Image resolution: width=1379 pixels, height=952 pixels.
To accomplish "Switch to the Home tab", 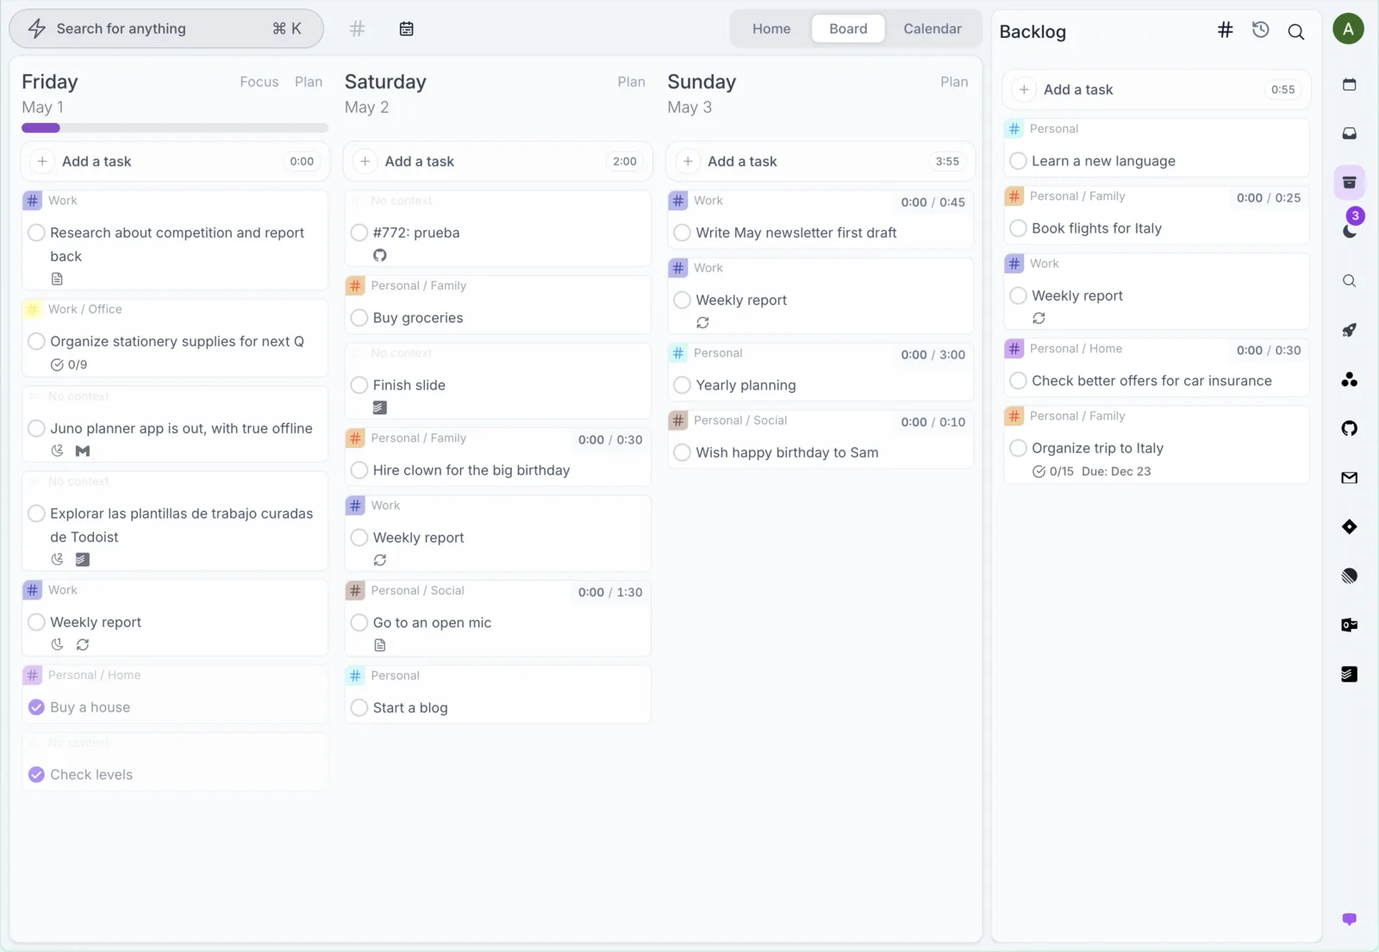I will (x=771, y=28).
